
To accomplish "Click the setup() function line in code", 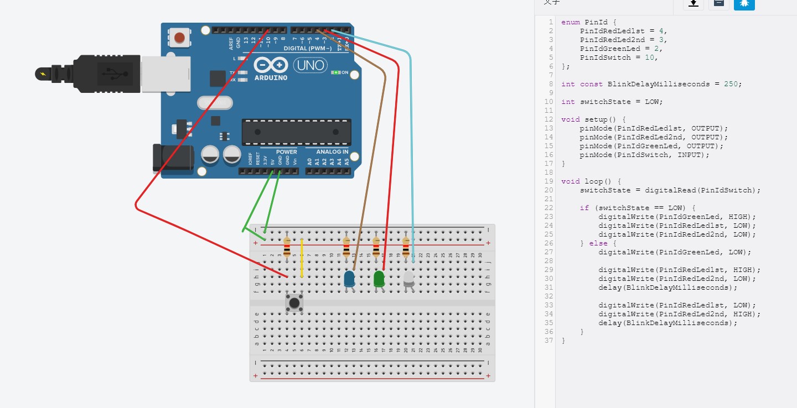I will tap(593, 119).
